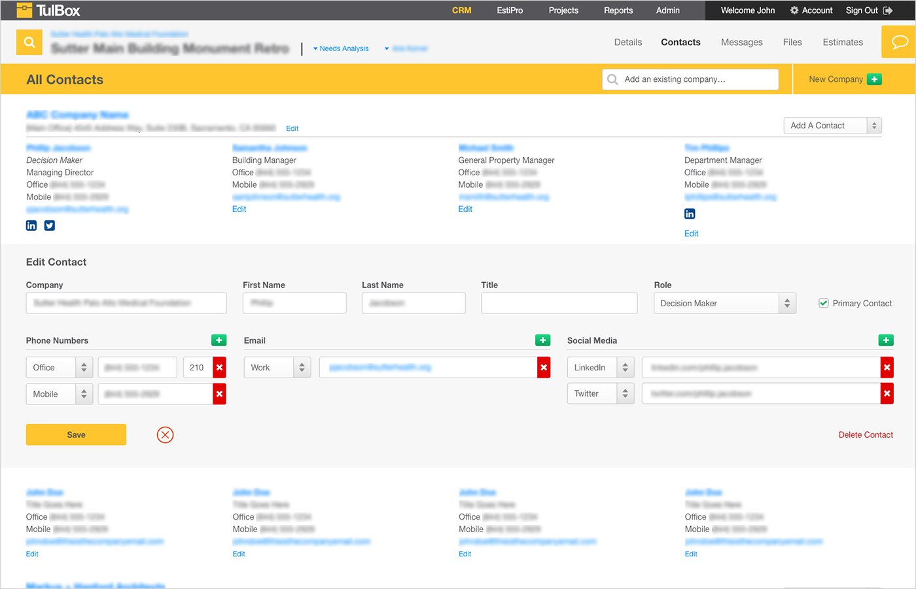The height and width of the screenshot is (589, 916).
Task: Open the LinkedIn social type dropdown
Action: pos(601,368)
